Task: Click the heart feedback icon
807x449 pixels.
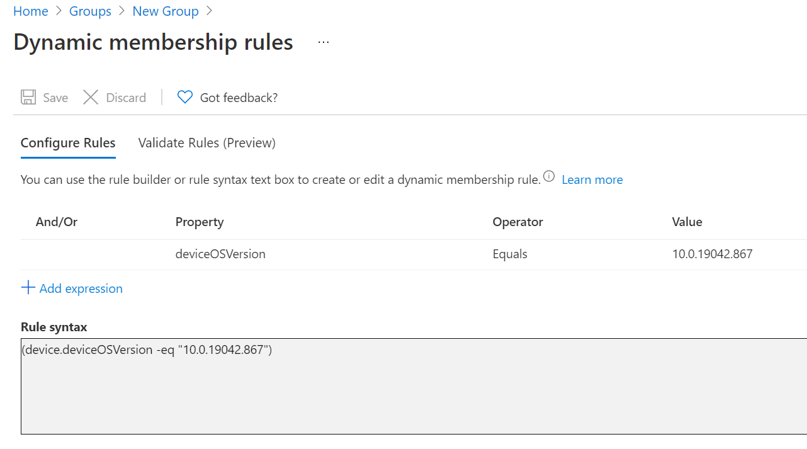Action: tap(184, 97)
